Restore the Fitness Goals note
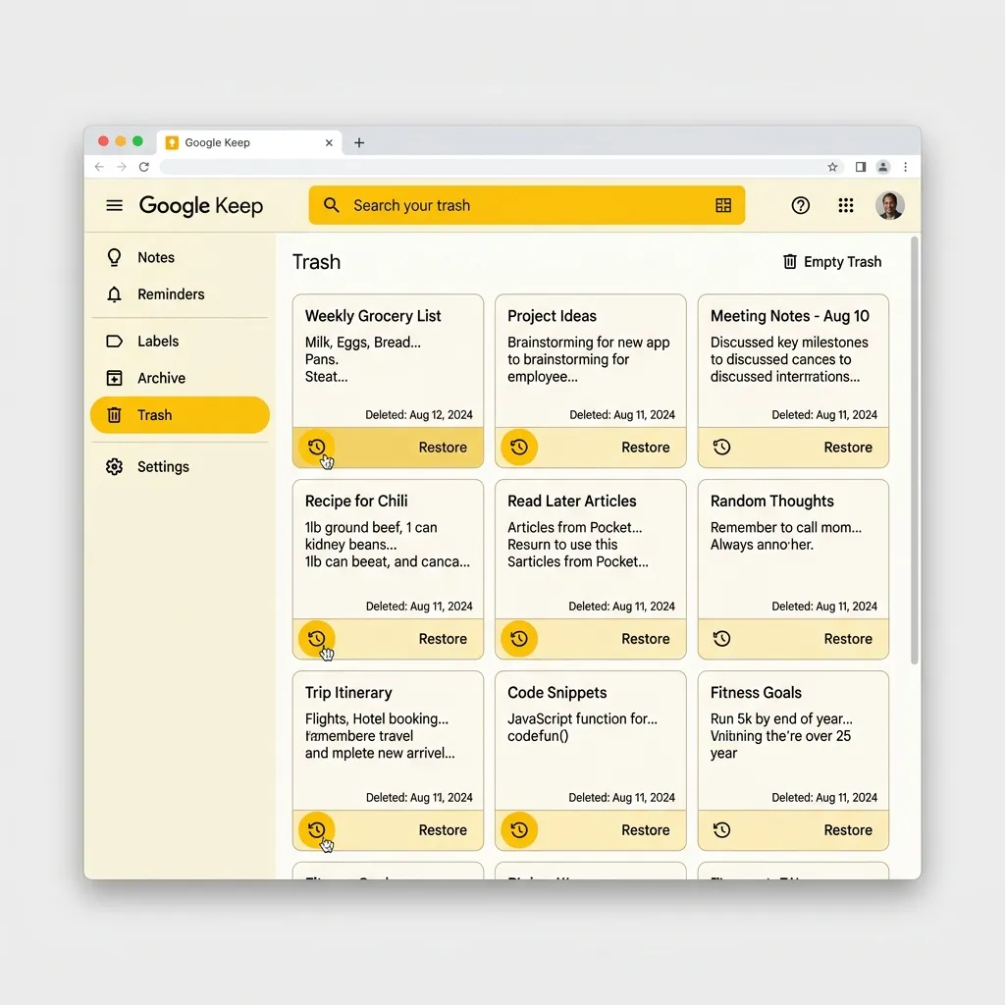The height and width of the screenshot is (1005, 1005). coord(848,830)
